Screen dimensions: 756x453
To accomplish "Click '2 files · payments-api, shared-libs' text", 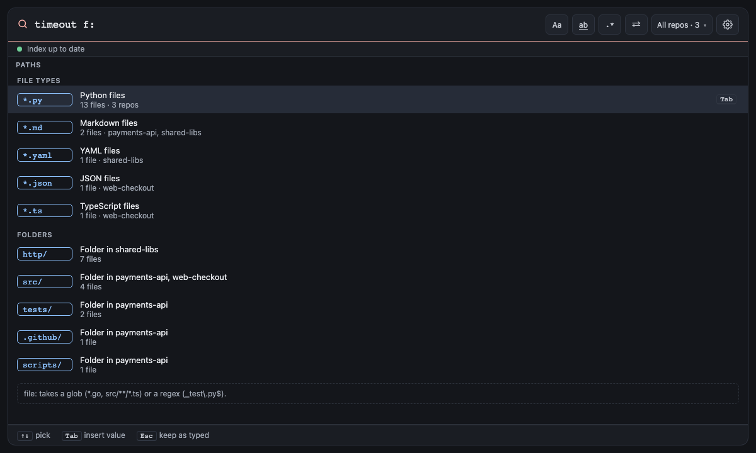I will click(140, 133).
